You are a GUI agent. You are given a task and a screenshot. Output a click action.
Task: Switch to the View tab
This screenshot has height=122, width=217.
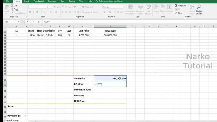[81, 1]
